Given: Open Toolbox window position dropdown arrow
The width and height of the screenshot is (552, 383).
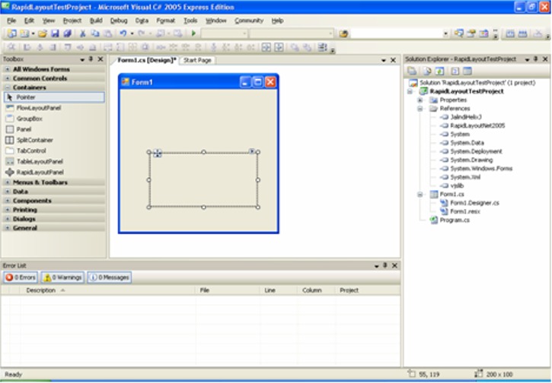Looking at the screenshot, I should [x=82, y=60].
